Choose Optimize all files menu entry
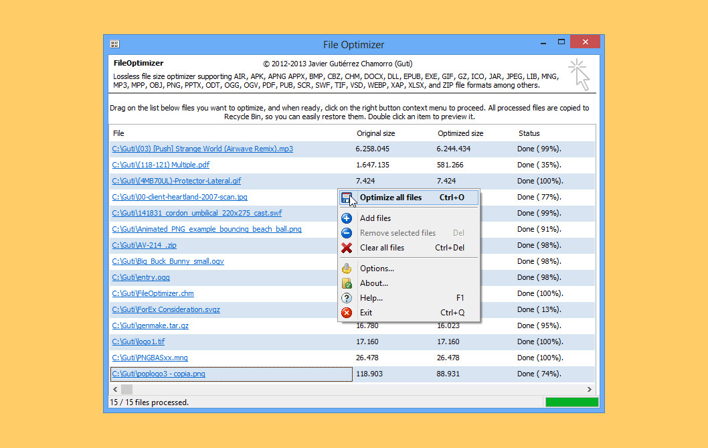 click(409, 198)
